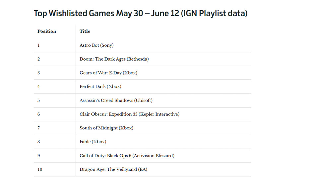This screenshot has width=315, height=181.
Task: Select South of Midnight (Xbox) title
Action: (x=106, y=128)
